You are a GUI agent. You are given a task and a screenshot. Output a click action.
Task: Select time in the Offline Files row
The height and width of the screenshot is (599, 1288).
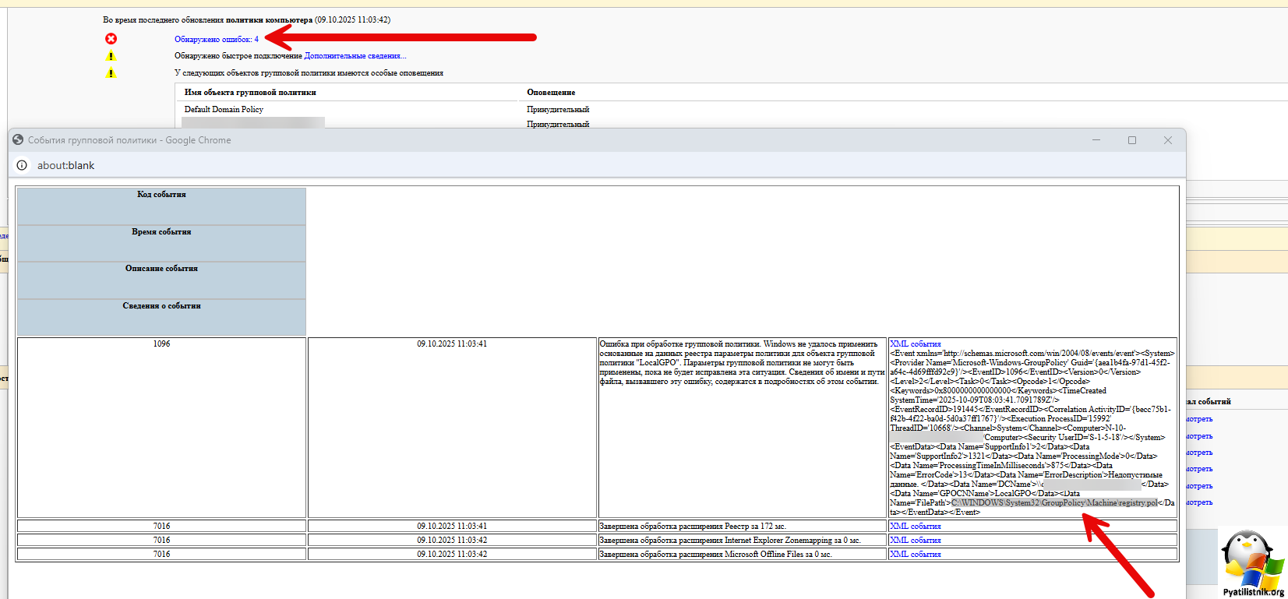[x=452, y=555]
